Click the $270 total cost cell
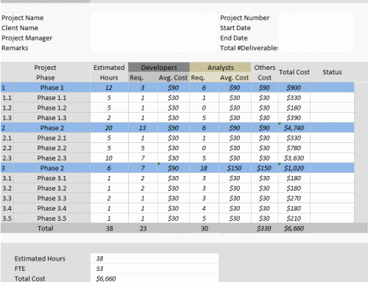 tap(294, 198)
